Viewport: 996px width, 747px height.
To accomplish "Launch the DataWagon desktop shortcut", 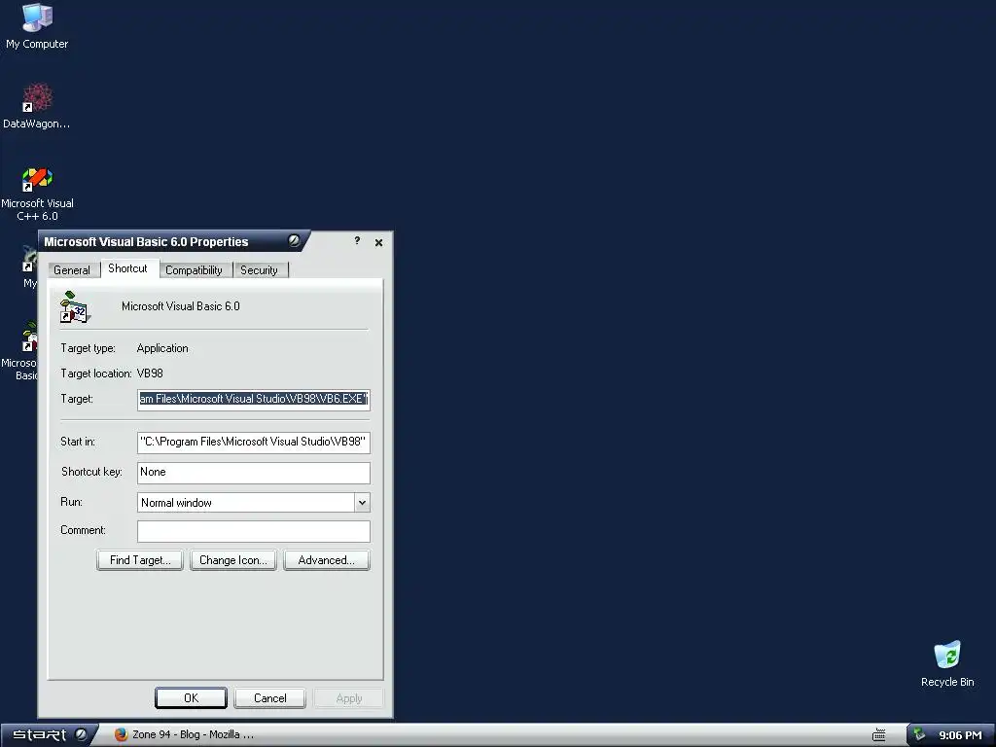I will click(37, 105).
